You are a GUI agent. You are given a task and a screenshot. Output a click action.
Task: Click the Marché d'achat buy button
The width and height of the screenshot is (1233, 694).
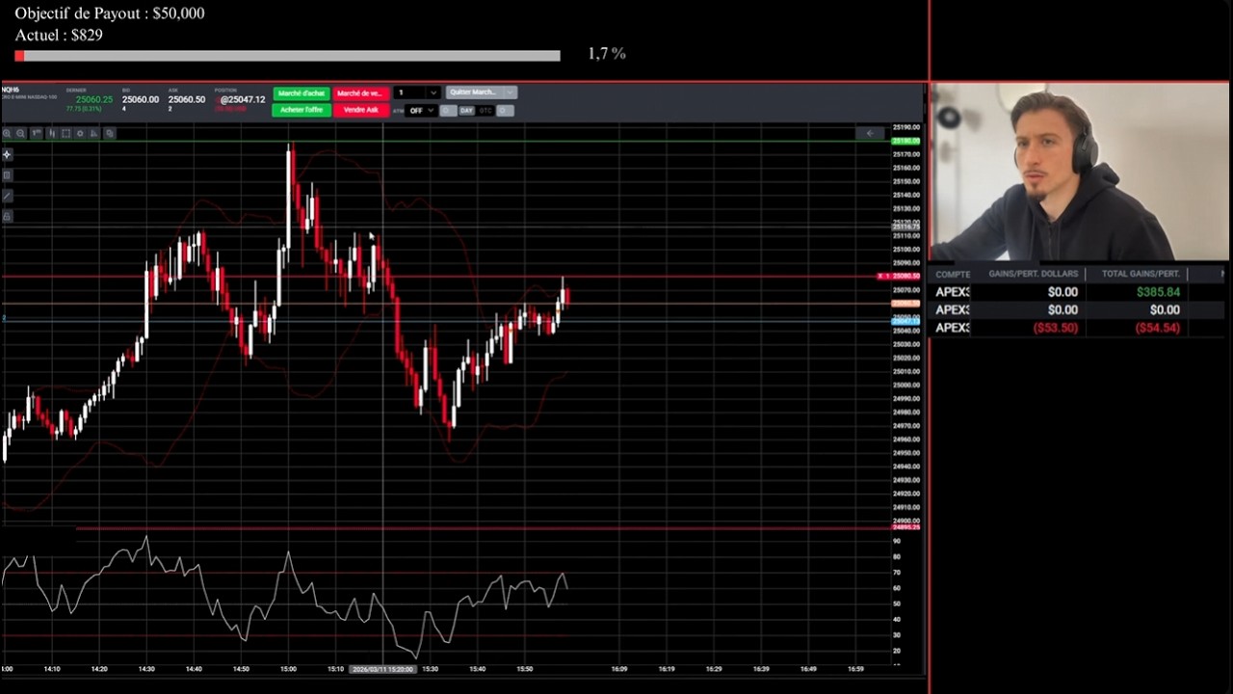click(302, 93)
